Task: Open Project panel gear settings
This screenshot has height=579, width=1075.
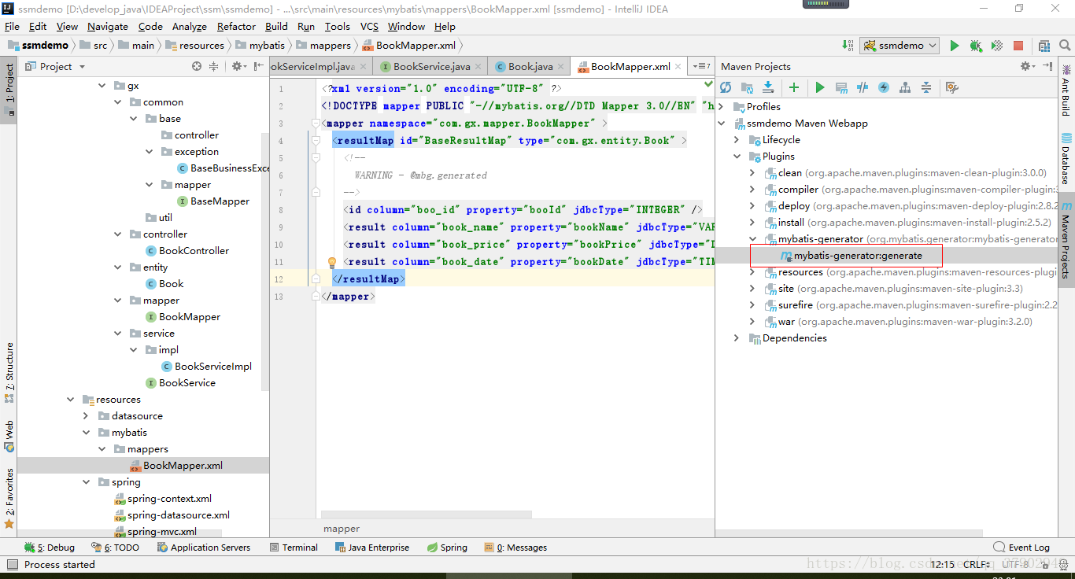Action: (238, 67)
